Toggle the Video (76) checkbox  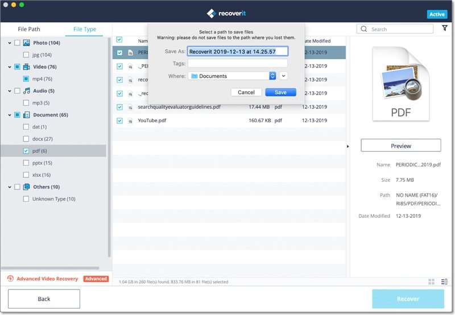[18, 67]
